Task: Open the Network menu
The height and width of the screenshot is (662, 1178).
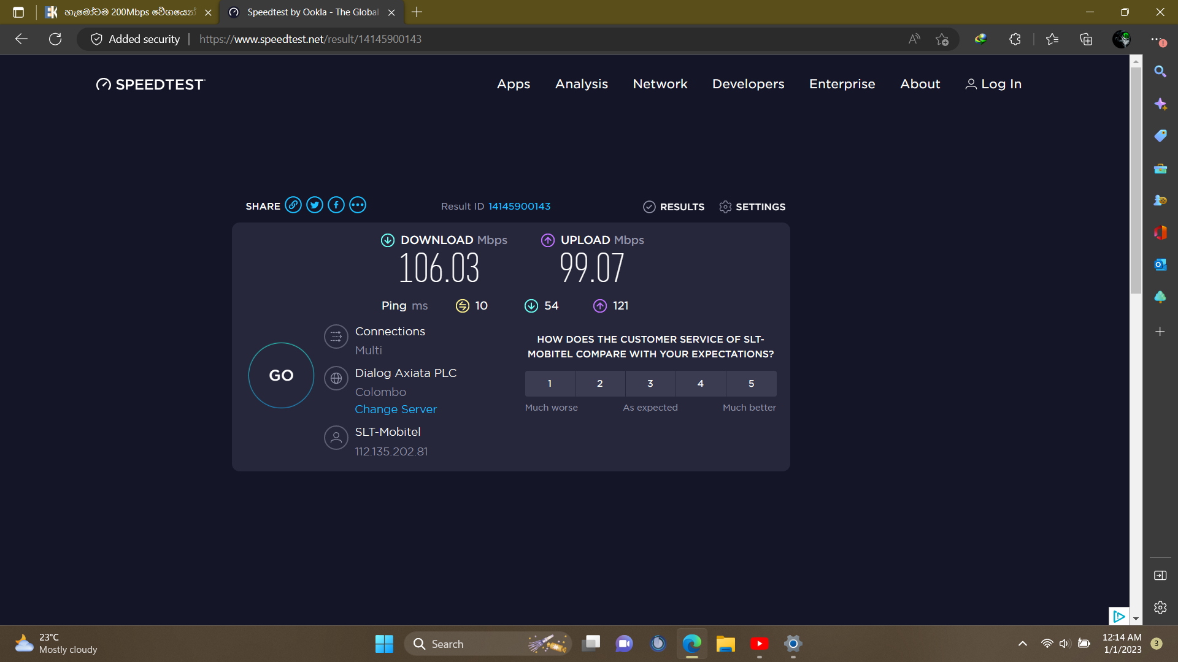Action: click(660, 84)
